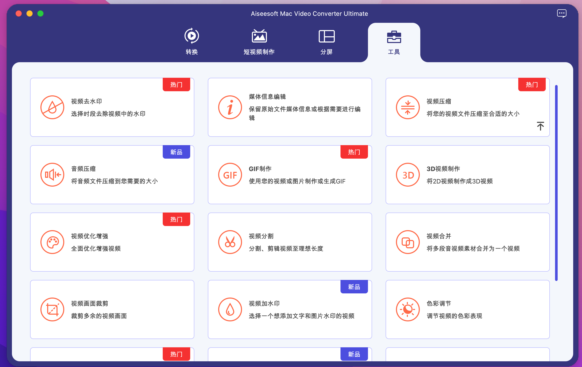Click the 视频合并 card title text
Image resolution: width=582 pixels, height=367 pixels.
pyautogui.click(x=439, y=236)
